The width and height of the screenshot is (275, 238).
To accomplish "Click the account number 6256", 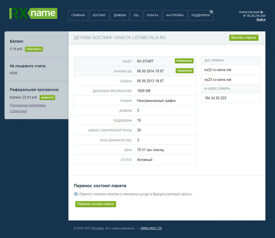I will tap(13, 73).
